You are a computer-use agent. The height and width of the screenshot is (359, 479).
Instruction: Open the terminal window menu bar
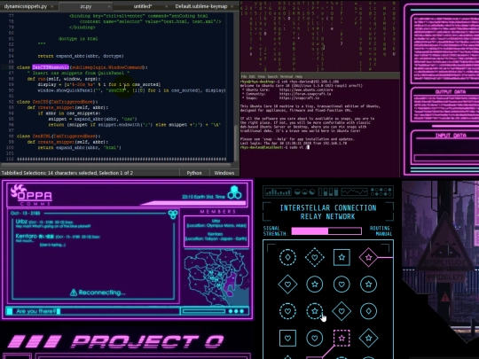[320, 76]
